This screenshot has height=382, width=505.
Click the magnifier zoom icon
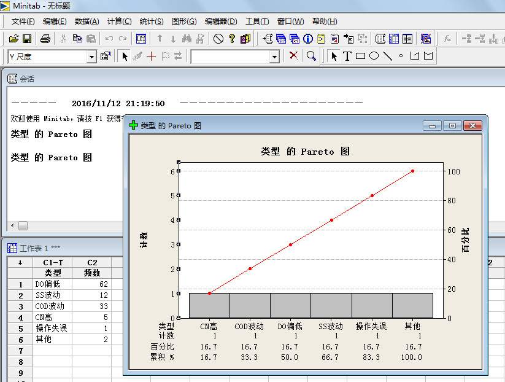(311, 56)
